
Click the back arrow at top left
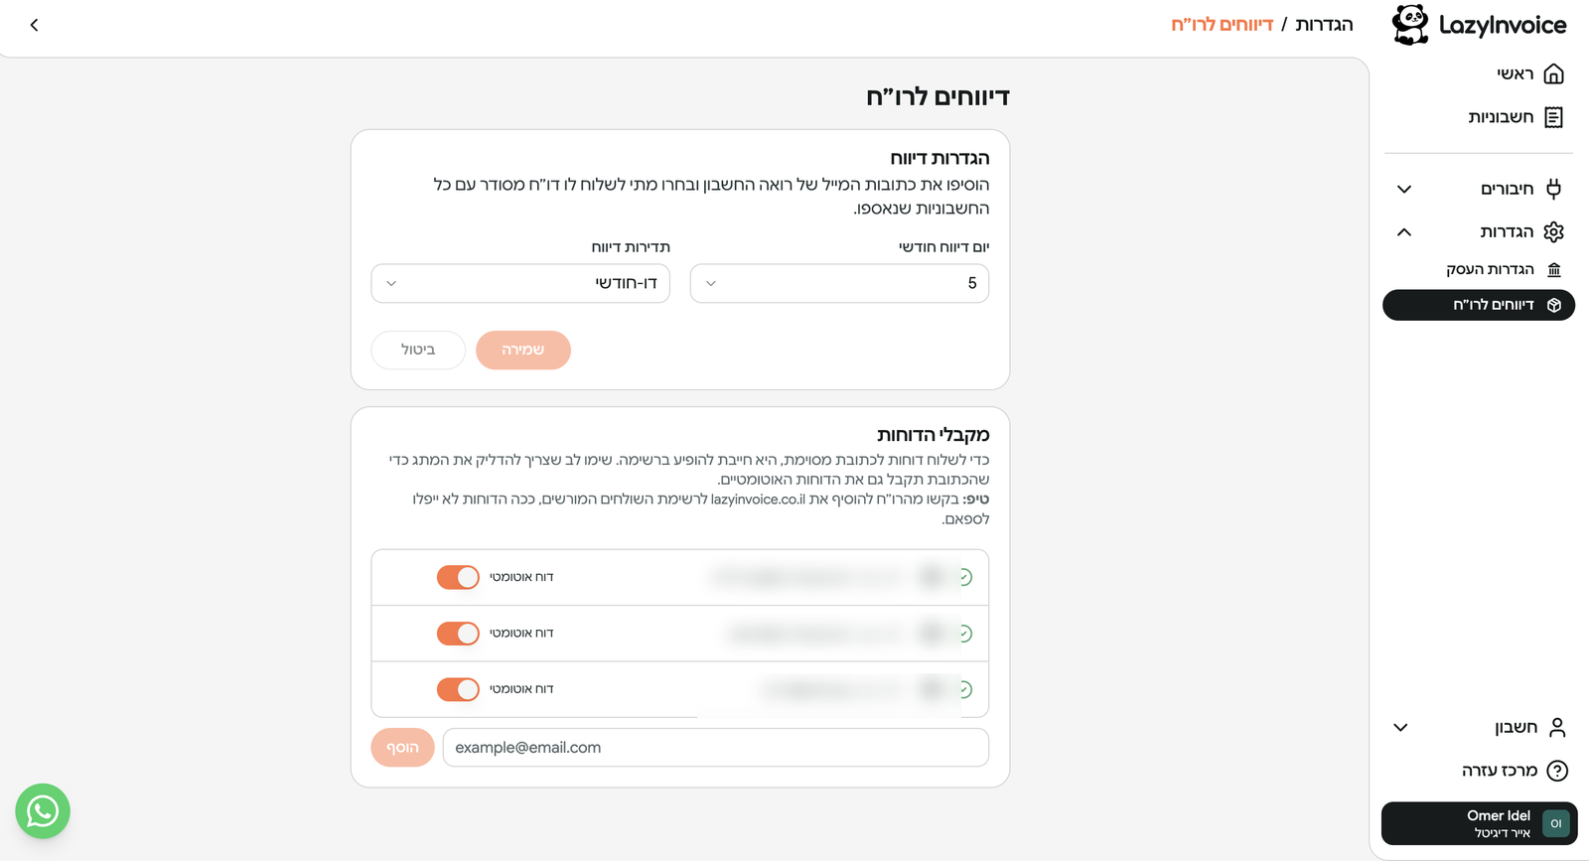coord(34,25)
